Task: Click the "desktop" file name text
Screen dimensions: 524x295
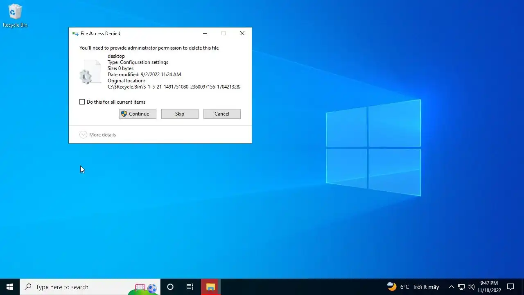Action: tap(116, 56)
